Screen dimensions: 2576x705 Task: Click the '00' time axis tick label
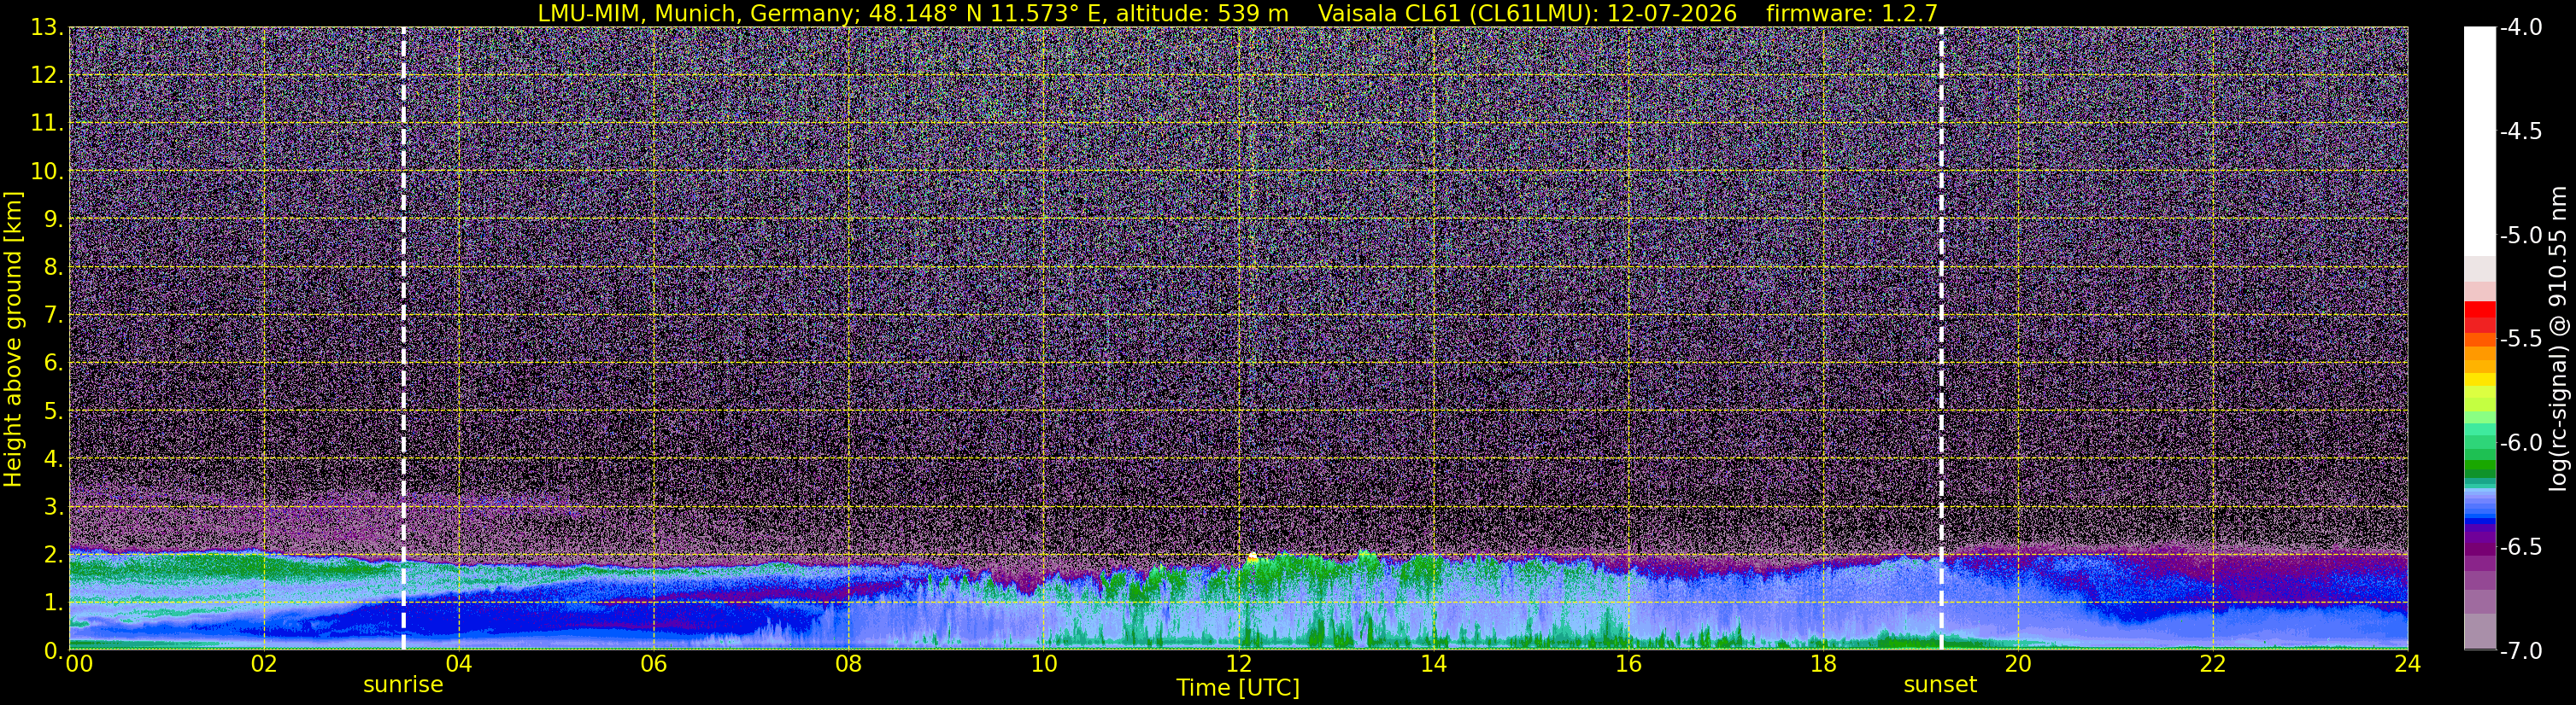(79, 664)
